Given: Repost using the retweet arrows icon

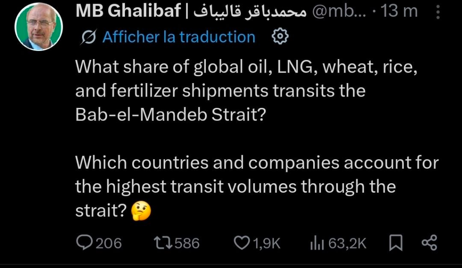Looking at the screenshot, I should [163, 244].
